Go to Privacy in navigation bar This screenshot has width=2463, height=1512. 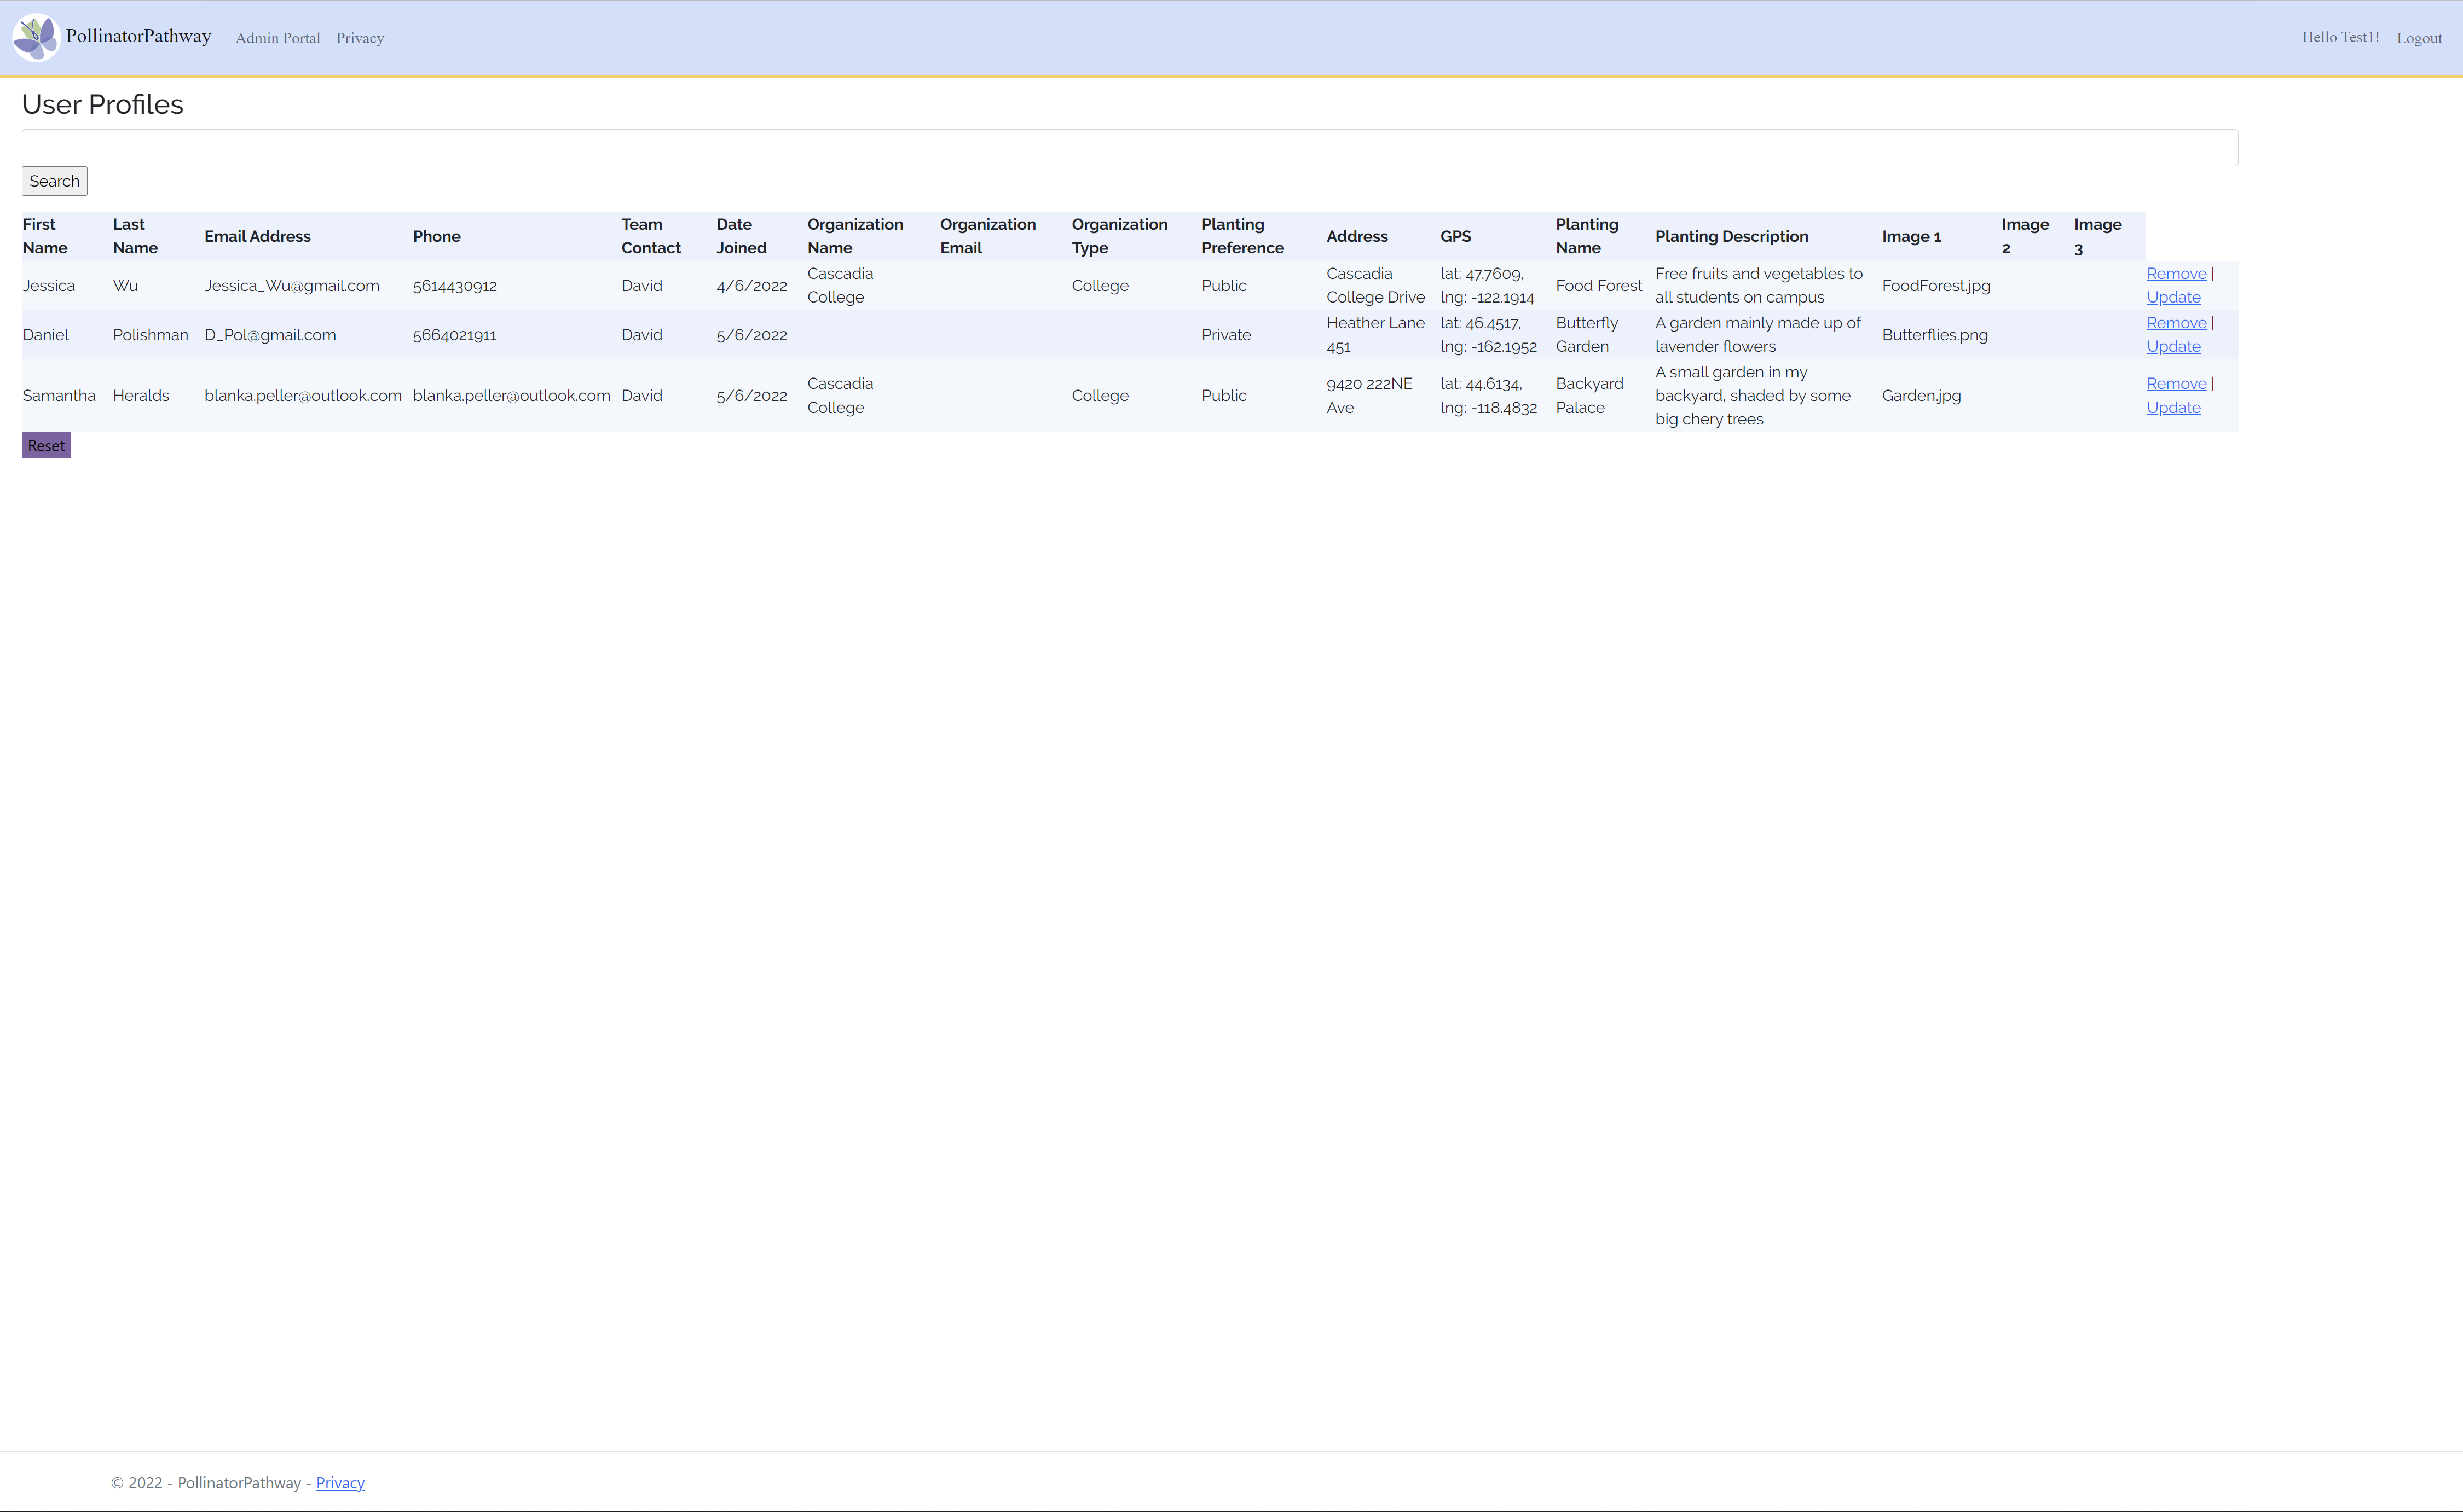(359, 38)
